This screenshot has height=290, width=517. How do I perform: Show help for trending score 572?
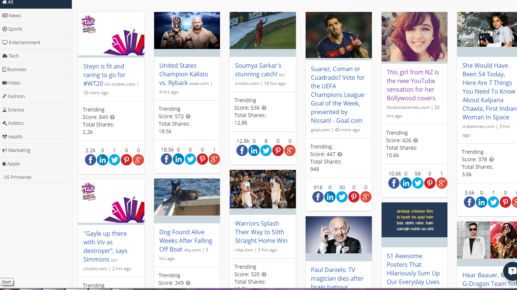tap(188, 116)
